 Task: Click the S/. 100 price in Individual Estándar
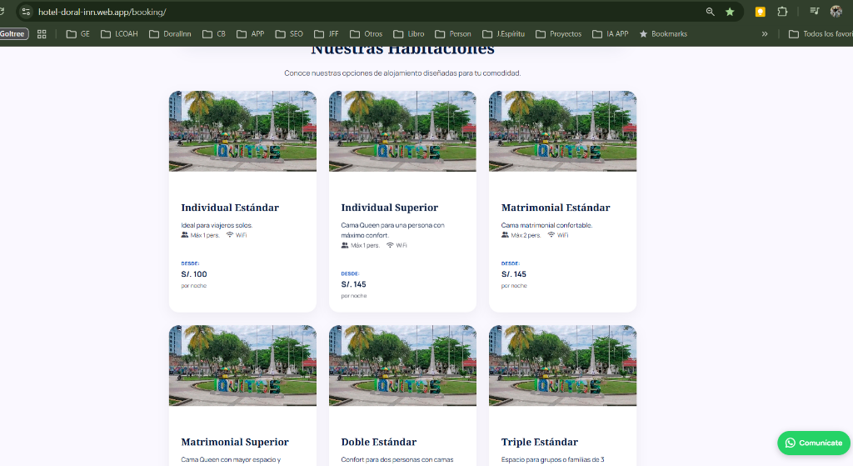[193, 273]
